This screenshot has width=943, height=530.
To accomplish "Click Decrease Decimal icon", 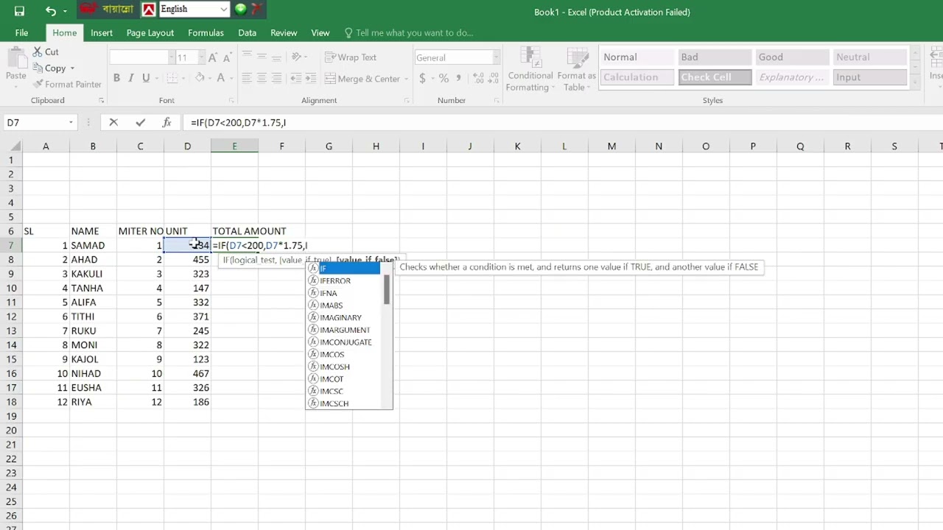I will pos(493,79).
